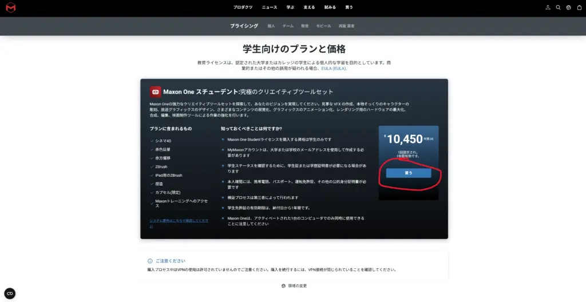Click the Maxon logo in the header
This screenshot has height=302, width=586.
(11, 7)
